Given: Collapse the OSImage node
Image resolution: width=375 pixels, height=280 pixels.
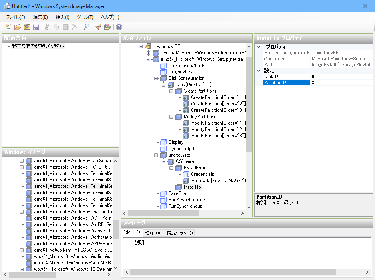Looking at the screenshot, I should [164, 161].
